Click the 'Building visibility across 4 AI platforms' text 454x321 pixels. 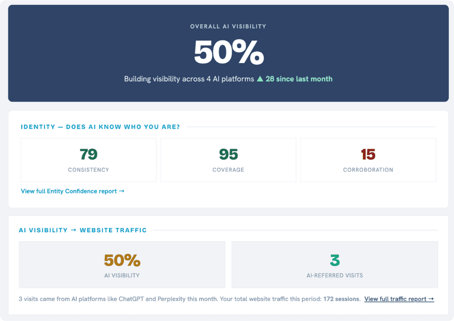[189, 79]
